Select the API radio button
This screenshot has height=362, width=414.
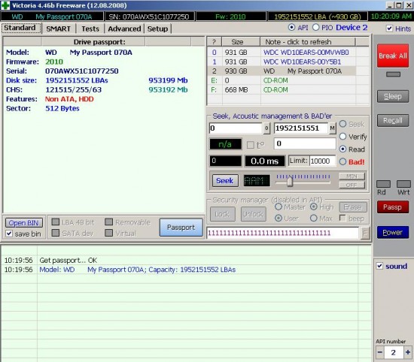[x=291, y=27]
